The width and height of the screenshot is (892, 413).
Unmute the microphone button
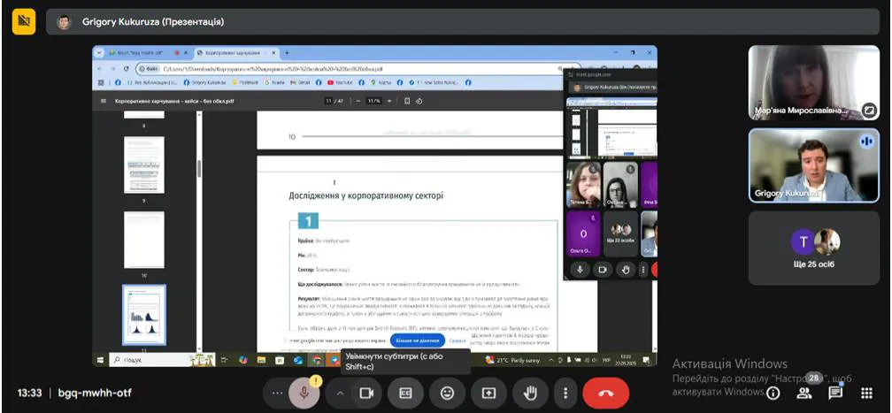click(304, 393)
